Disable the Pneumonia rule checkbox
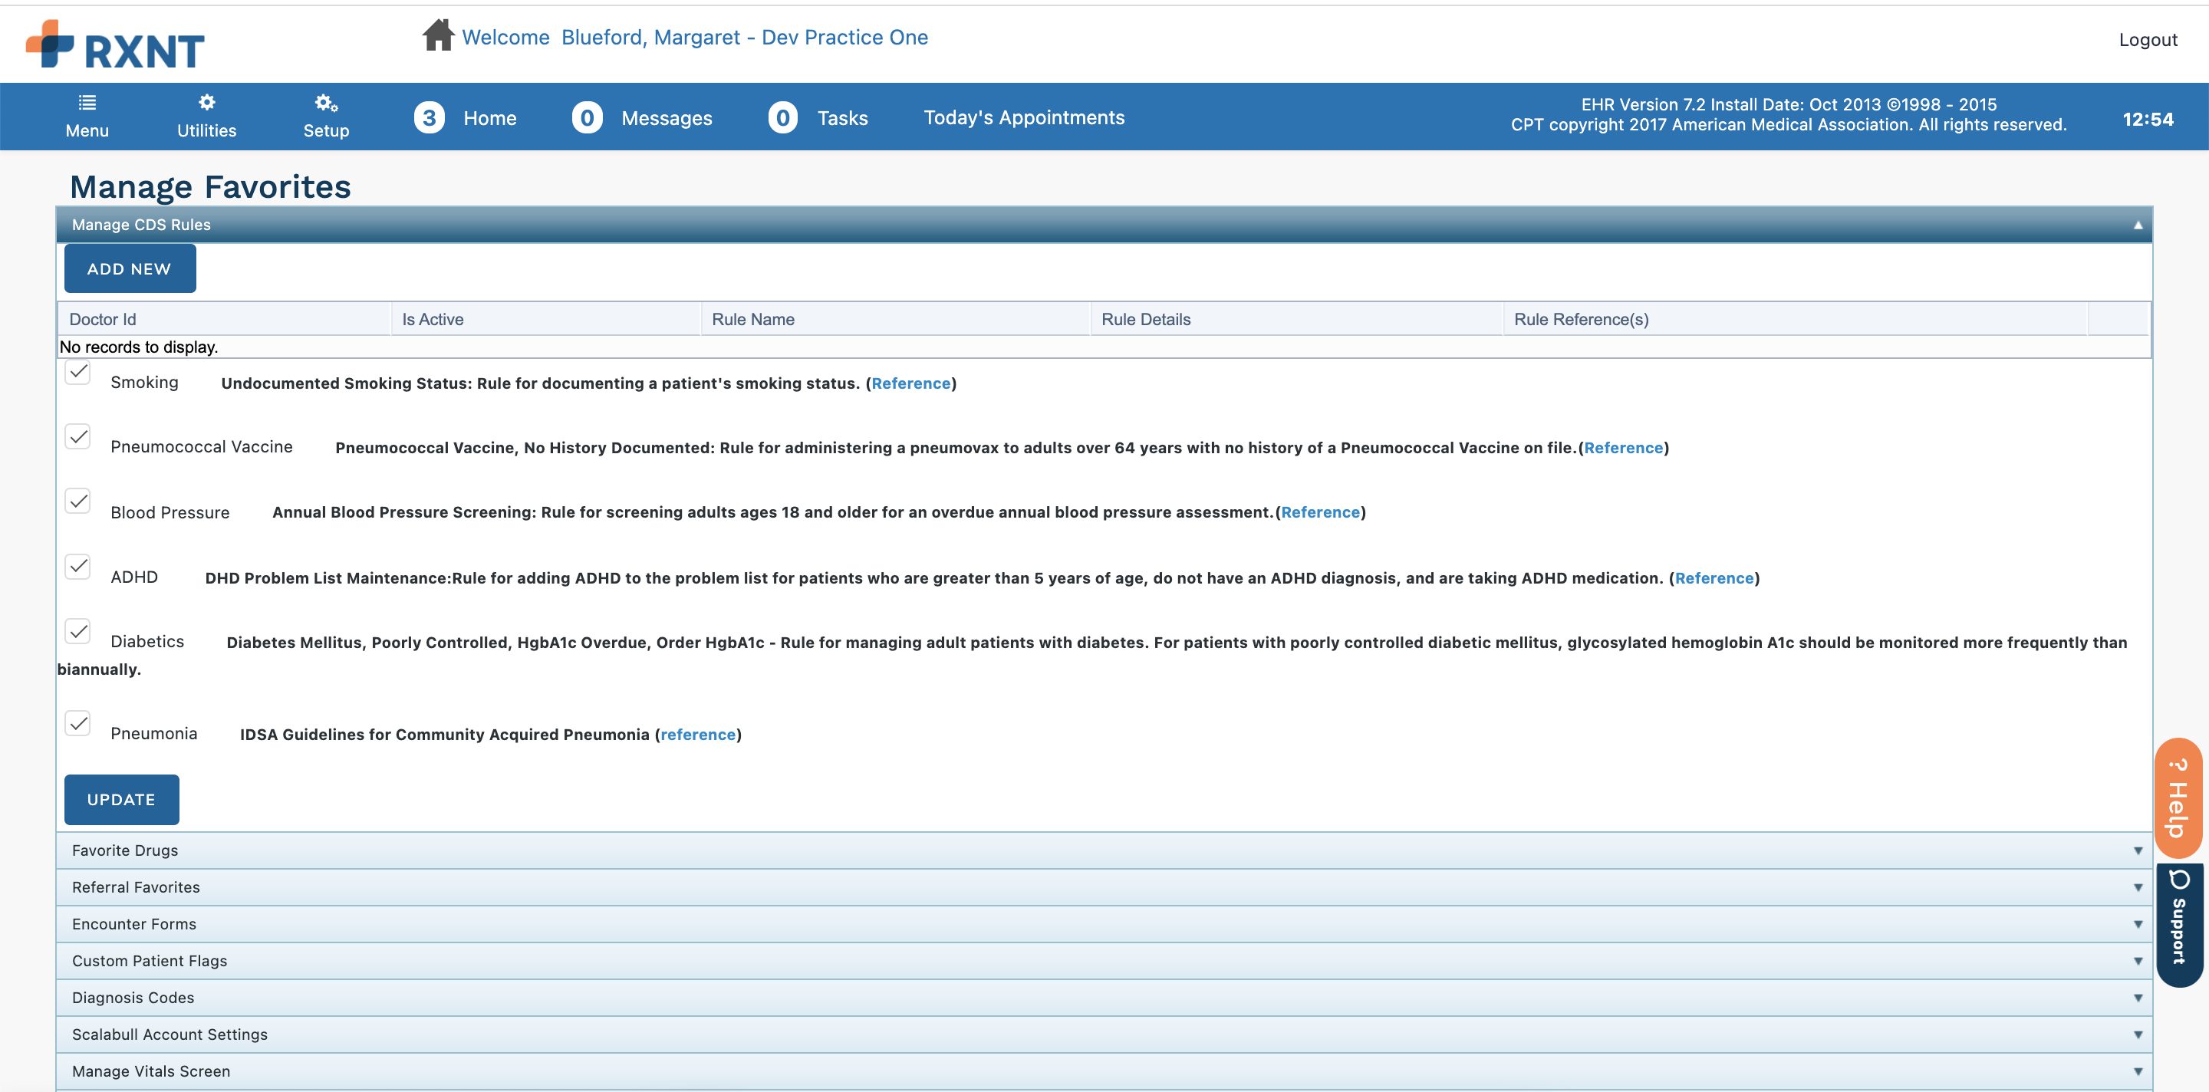The width and height of the screenshot is (2209, 1092). pyautogui.click(x=78, y=722)
